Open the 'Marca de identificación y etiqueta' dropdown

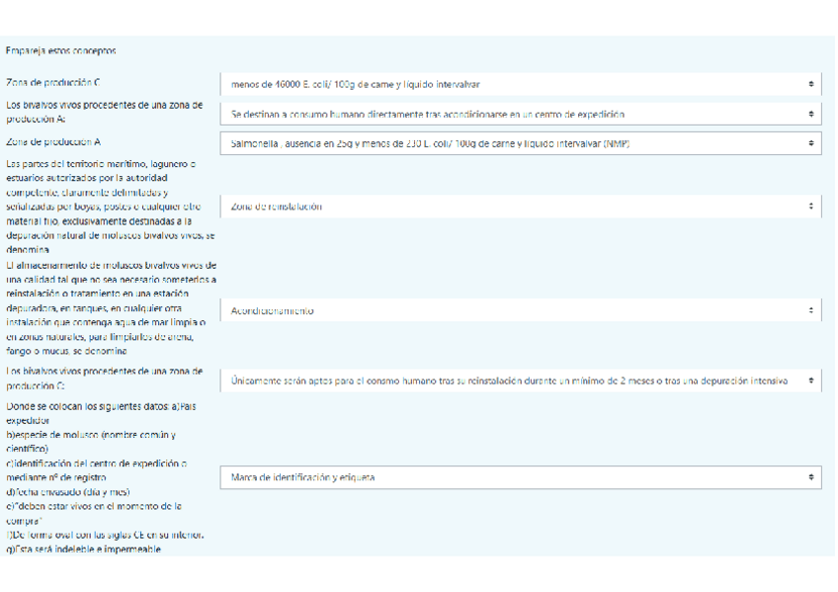click(x=521, y=477)
